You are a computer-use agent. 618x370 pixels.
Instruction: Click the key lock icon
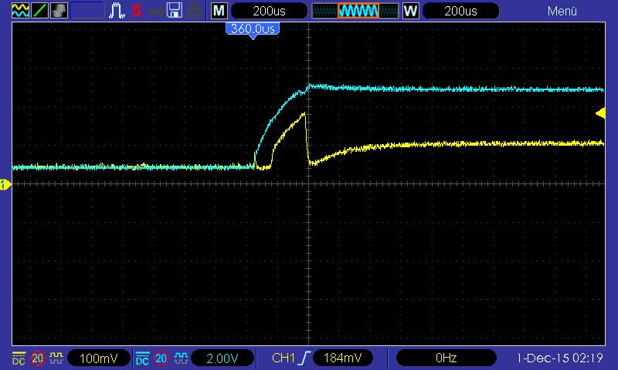coord(156,11)
